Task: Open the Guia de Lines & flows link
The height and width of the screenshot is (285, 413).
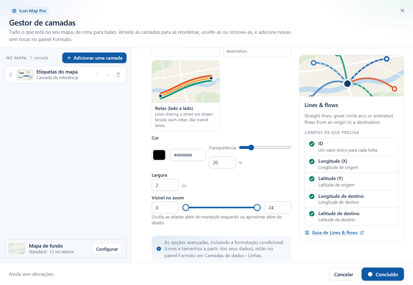Action: coord(335,233)
